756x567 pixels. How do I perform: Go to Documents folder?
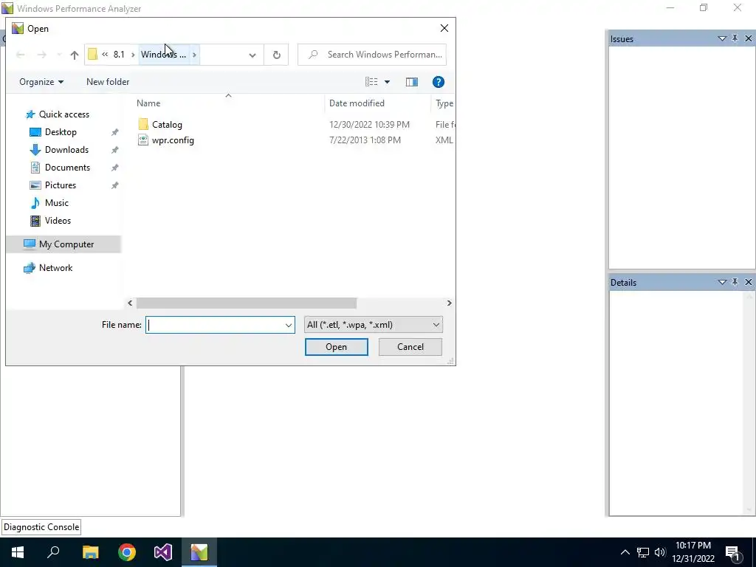67,168
